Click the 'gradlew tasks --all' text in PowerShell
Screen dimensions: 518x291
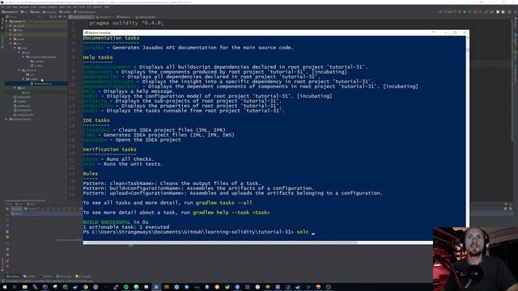pyautogui.click(x=223, y=203)
